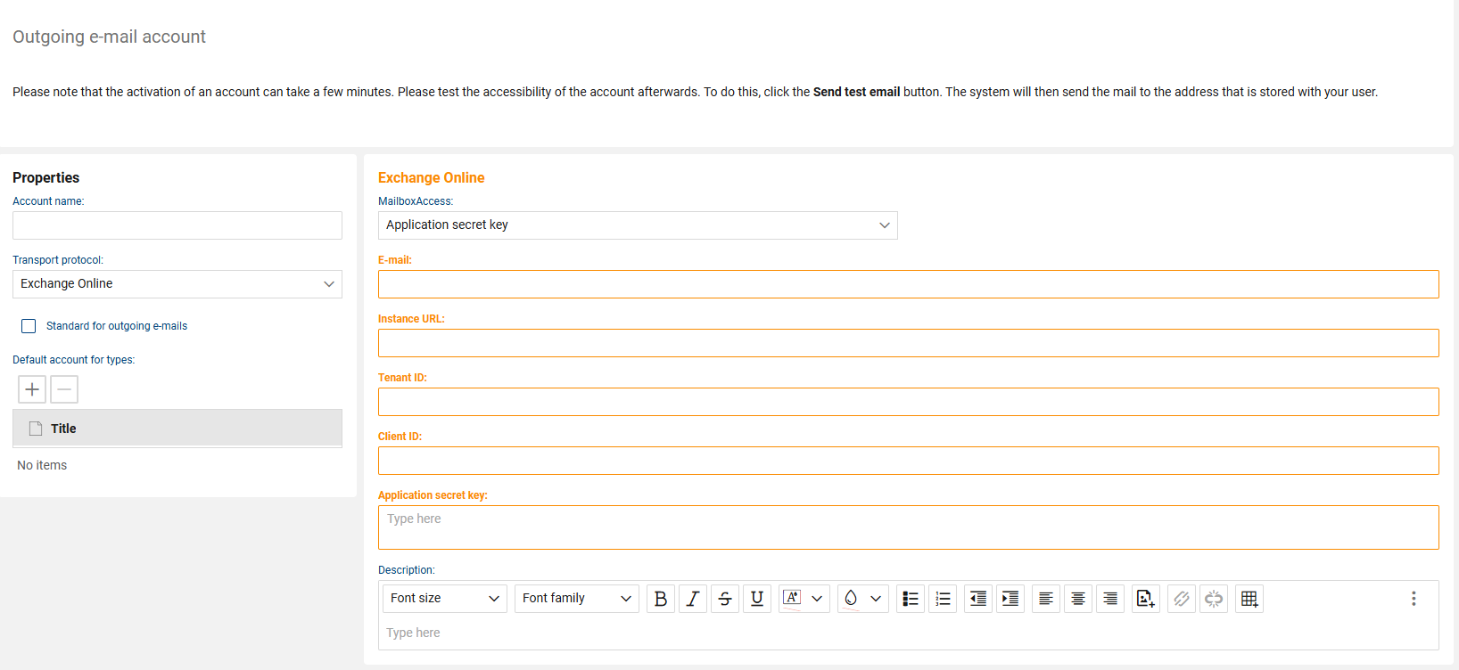Click the background color droplet icon
1459x670 pixels.
[x=851, y=599]
